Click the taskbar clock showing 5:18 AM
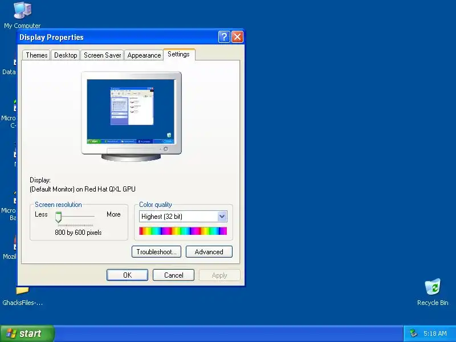The image size is (456, 342). point(435,333)
